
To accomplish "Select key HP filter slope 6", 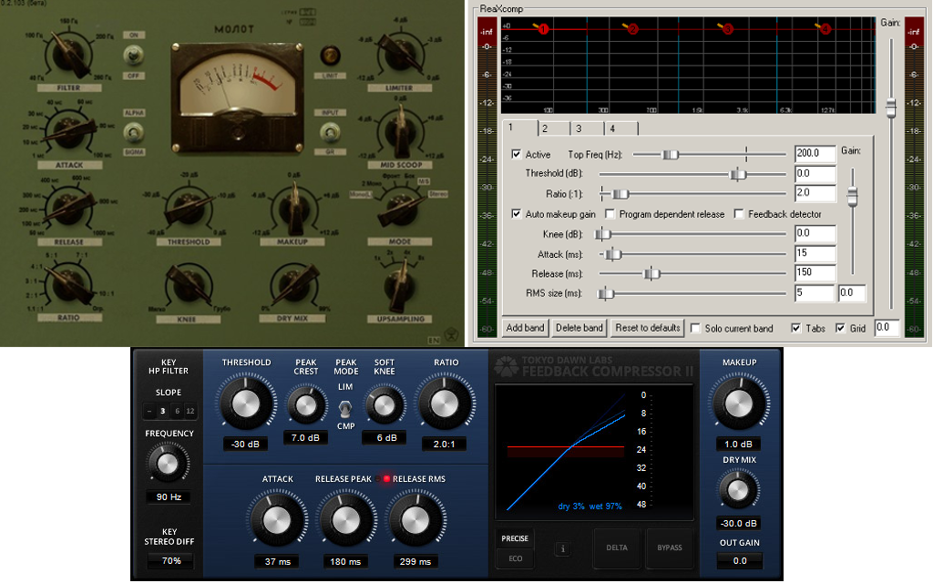I will pos(177,411).
